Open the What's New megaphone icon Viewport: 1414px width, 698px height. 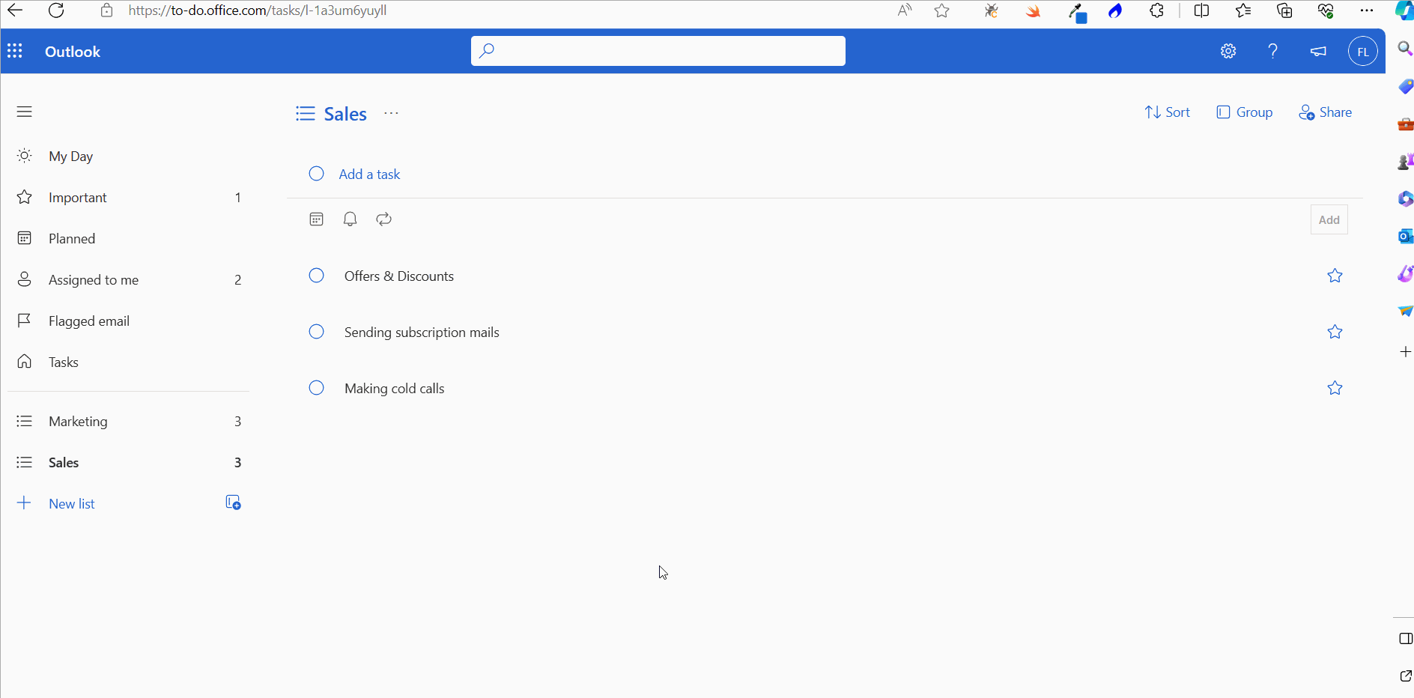1318,52
